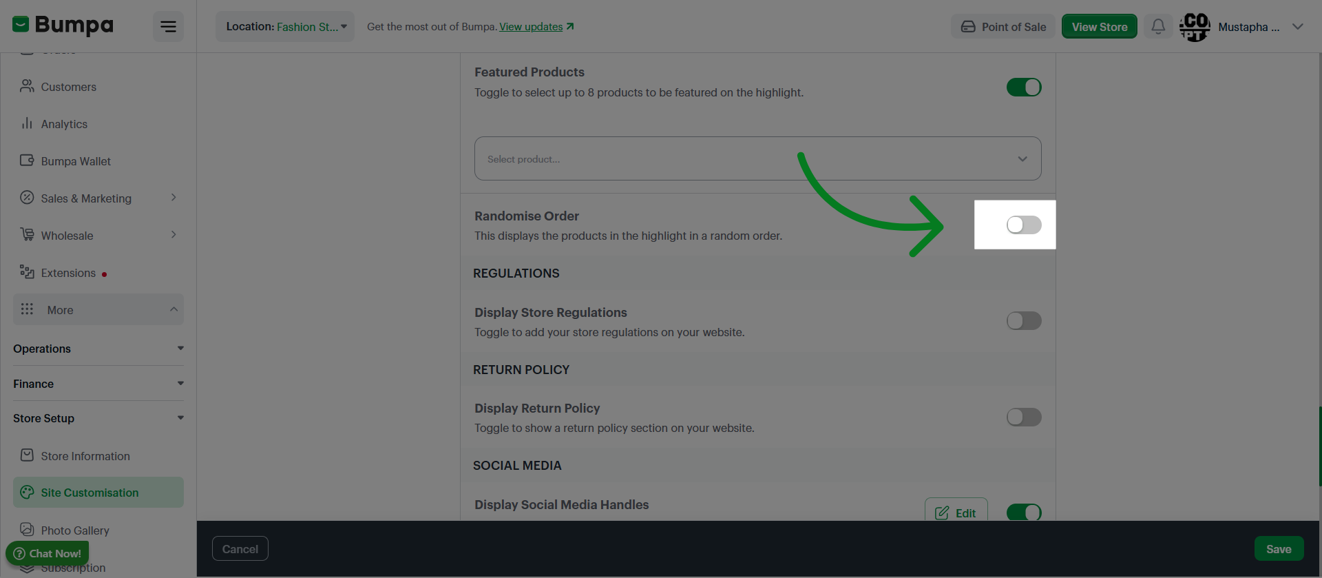Screen dimensions: 1322x578
Task: Click the Analytics bar chart icon
Action: point(27,123)
